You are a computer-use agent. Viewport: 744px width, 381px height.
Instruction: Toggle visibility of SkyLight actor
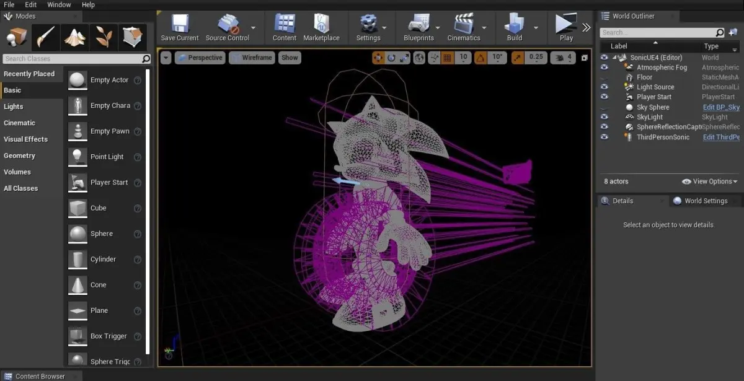pyautogui.click(x=604, y=117)
